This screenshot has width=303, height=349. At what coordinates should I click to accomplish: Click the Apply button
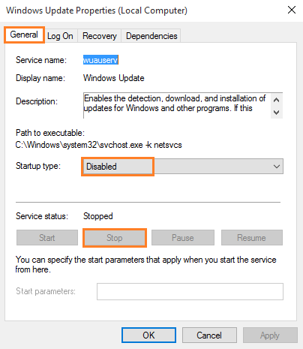[x=270, y=335]
